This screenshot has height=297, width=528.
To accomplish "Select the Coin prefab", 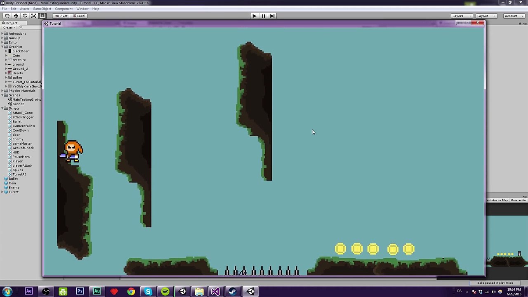I will pos(10,183).
